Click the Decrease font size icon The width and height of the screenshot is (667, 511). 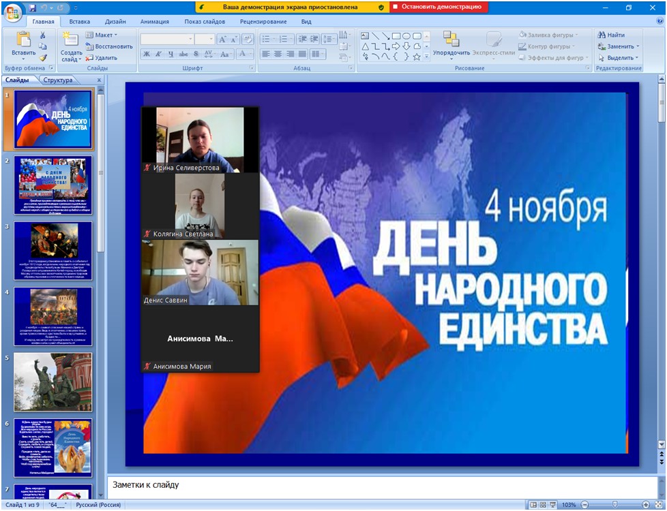[233, 40]
